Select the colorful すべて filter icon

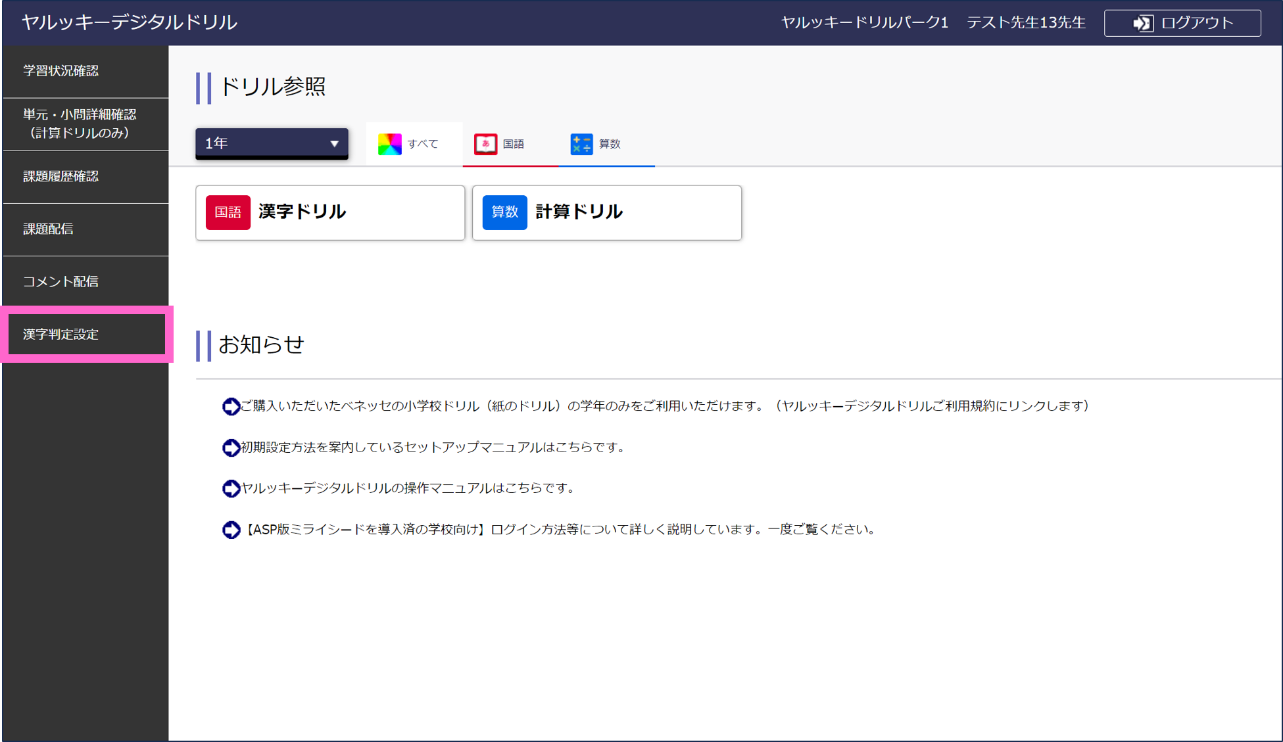(x=389, y=143)
